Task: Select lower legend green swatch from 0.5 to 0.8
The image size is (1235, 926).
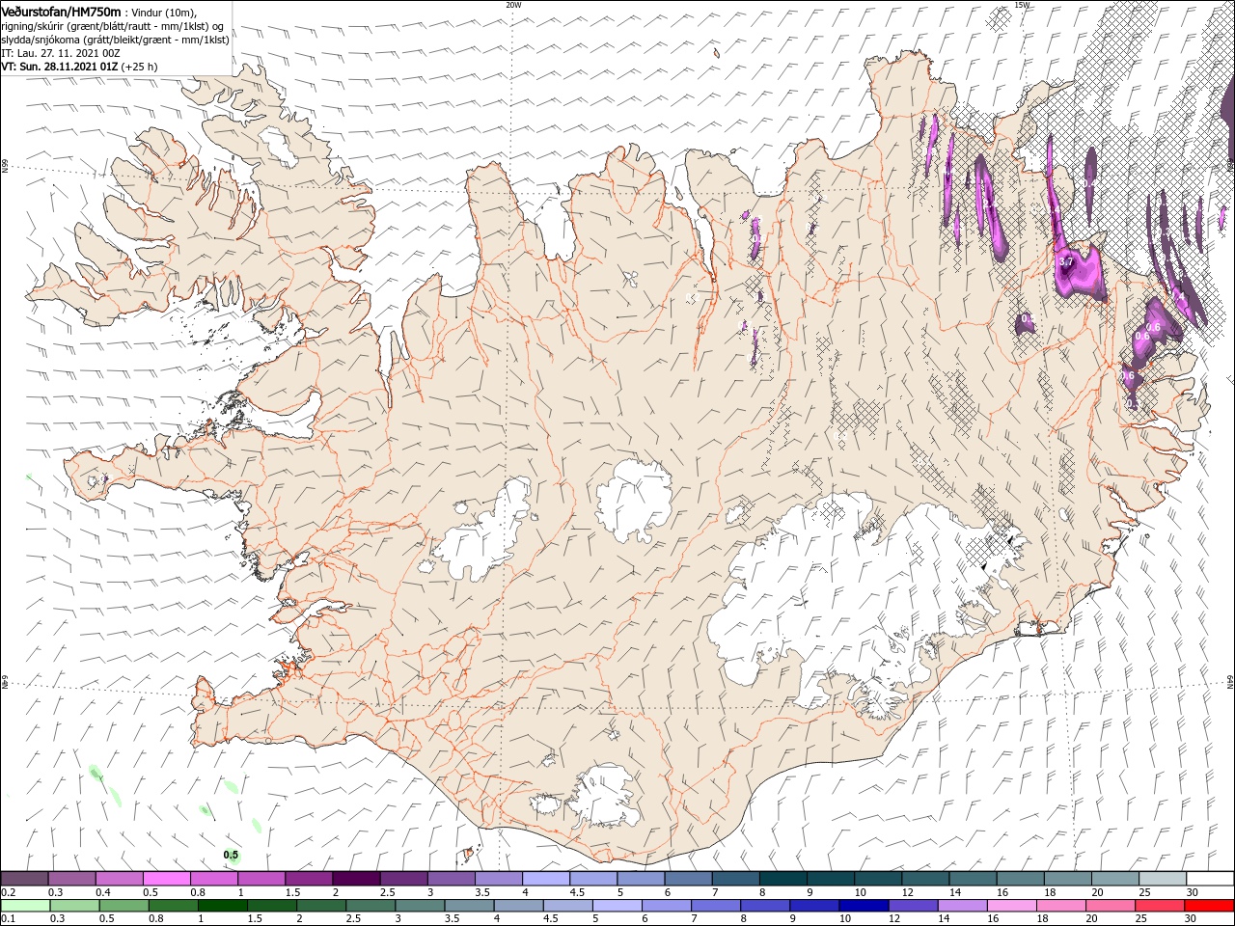Action: 123,906
